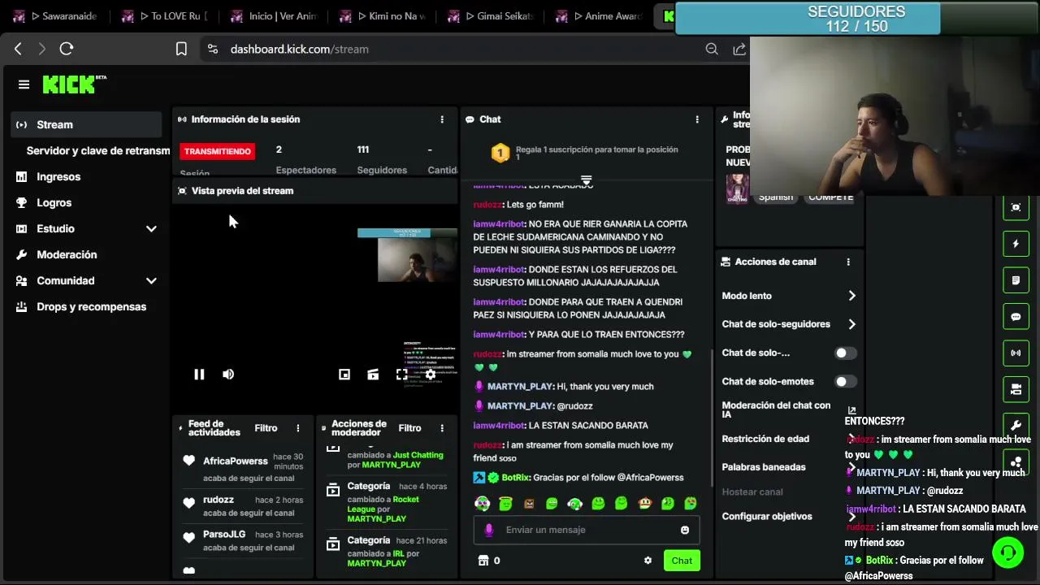Pause the stream preview
The width and height of the screenshot is (1040, 585).
coord(199,375)
